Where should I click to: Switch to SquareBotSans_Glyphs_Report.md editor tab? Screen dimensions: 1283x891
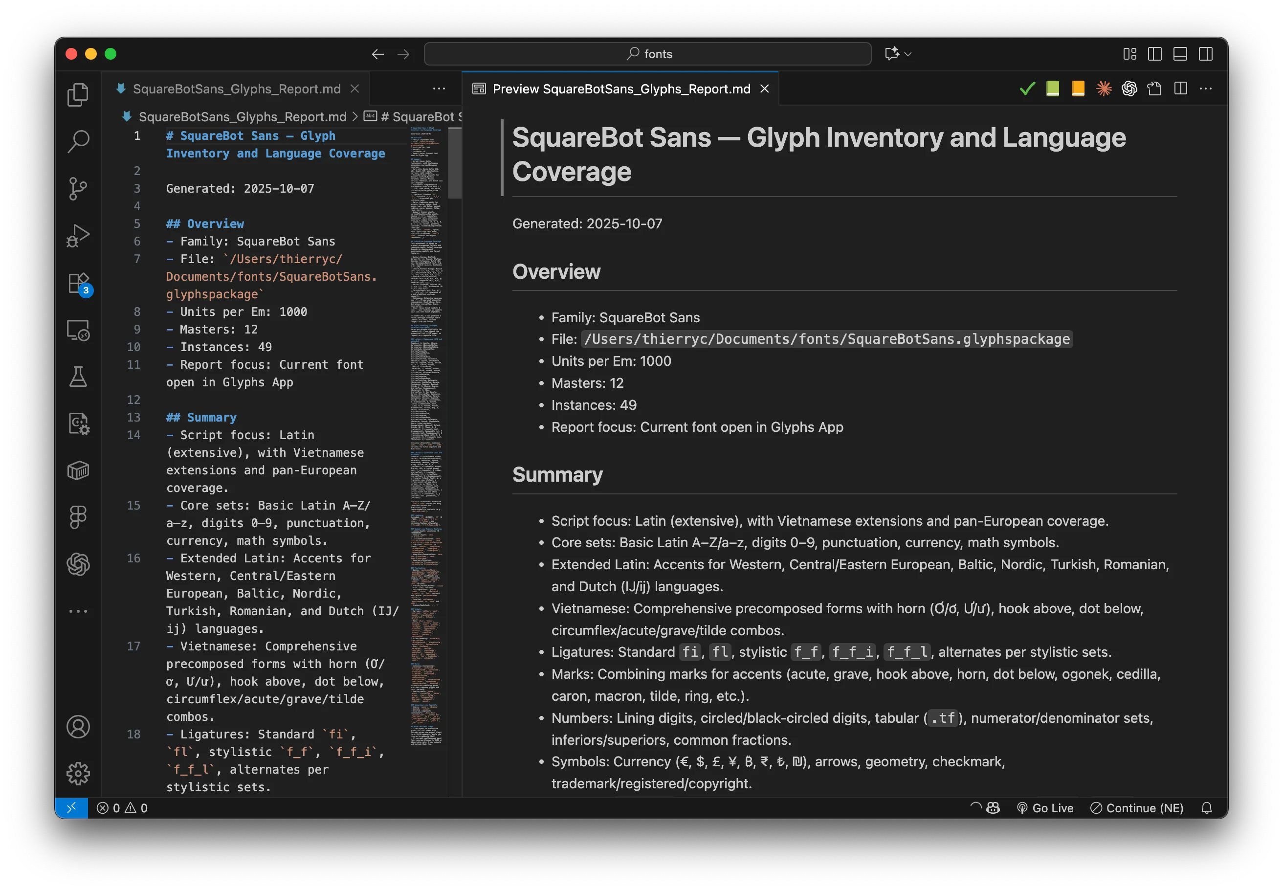(237, 89)
